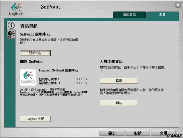Apply settings with the 套用 button

pyautogui.click(x=163, y=133)
